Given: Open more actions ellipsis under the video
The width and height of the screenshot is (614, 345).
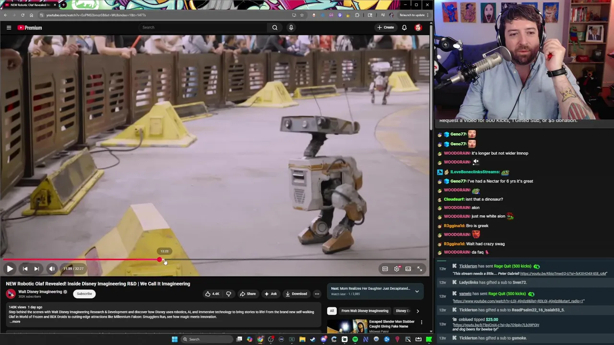Looking at the screenshot, I should 317,294.
